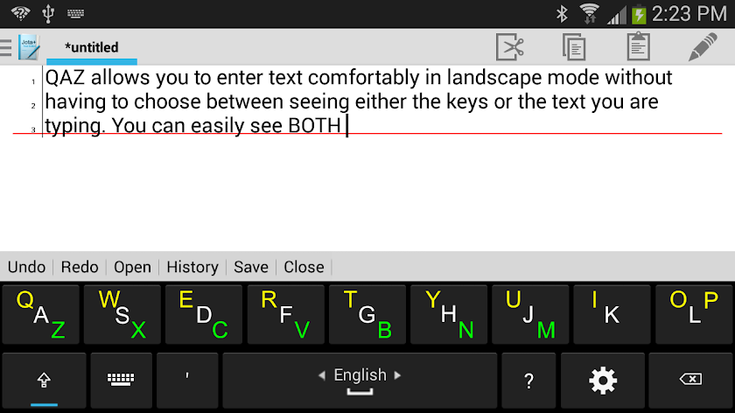Tap Close in the bottom toolbar
Viewport: 735px width, 413px height.
304,267
